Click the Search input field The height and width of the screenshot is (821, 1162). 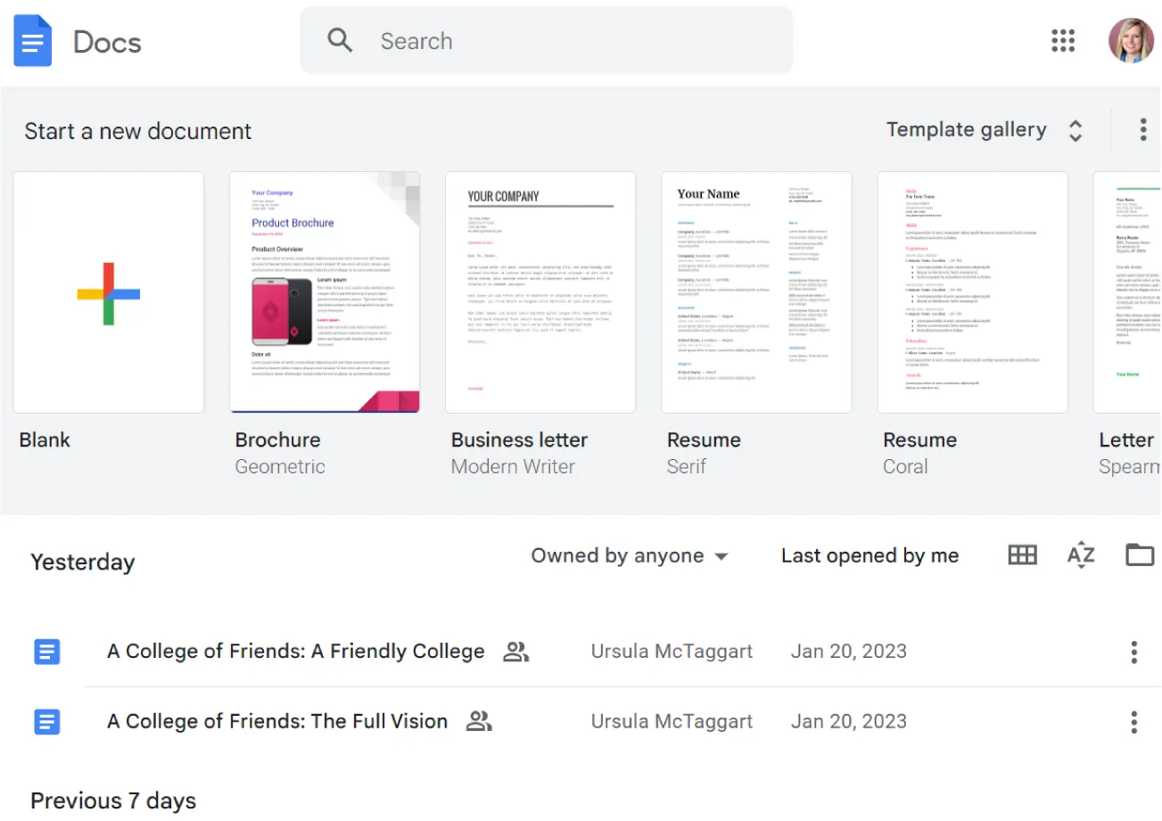(535, 40)
